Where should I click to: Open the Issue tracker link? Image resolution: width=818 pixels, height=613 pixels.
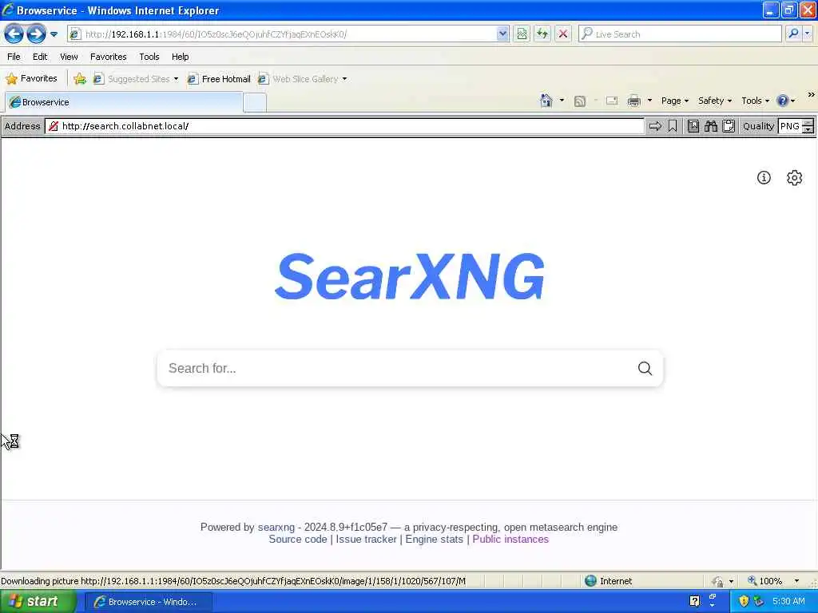(366, 540)
